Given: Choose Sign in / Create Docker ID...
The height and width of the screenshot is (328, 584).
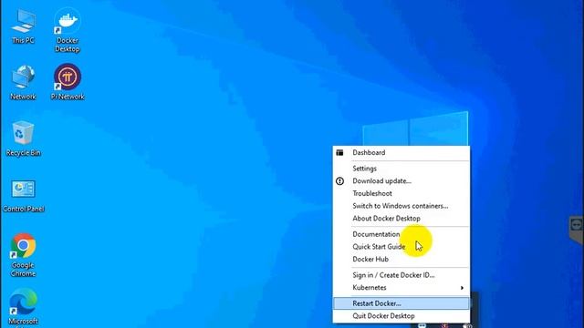Looking at the screenshot, I should coord(401,275).
